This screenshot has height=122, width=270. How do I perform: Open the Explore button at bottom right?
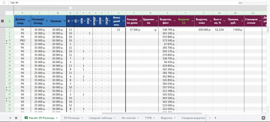(263, 118)
